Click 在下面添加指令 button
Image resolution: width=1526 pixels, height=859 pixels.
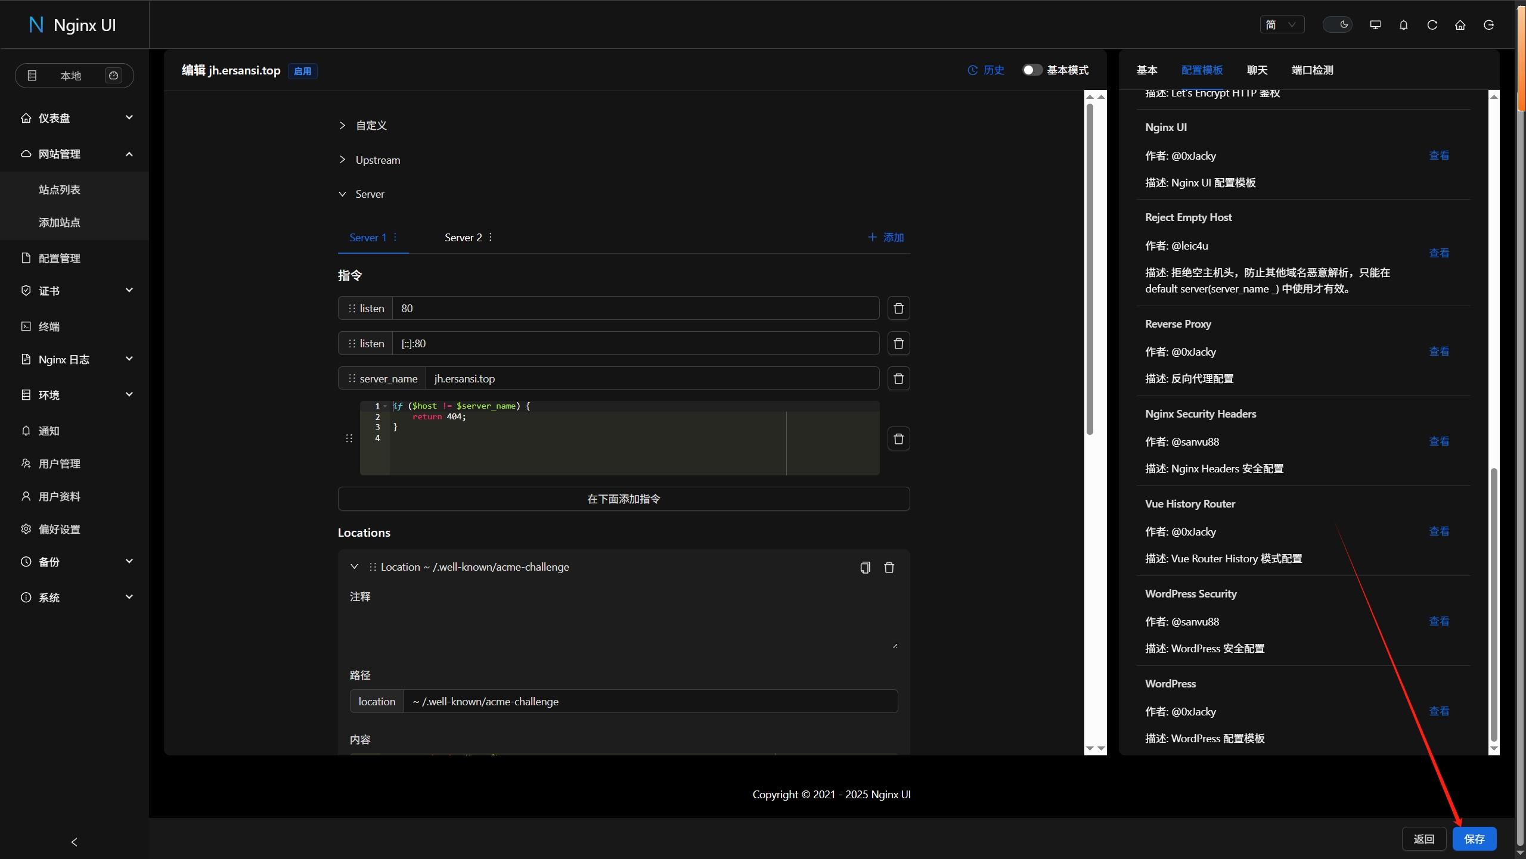coord(624,499)
